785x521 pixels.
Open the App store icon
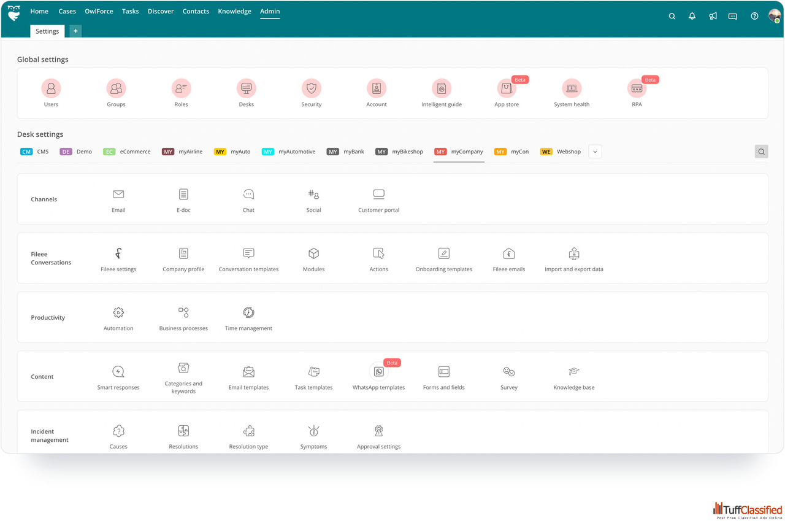point(507,88)
